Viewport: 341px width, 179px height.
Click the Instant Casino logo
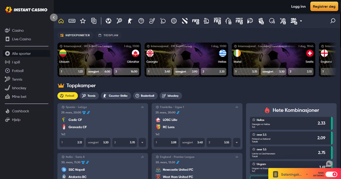(26, 10)
